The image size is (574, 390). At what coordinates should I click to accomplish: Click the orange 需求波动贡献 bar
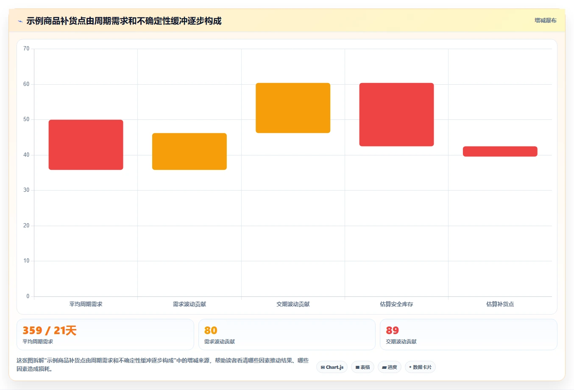point(189,152)
